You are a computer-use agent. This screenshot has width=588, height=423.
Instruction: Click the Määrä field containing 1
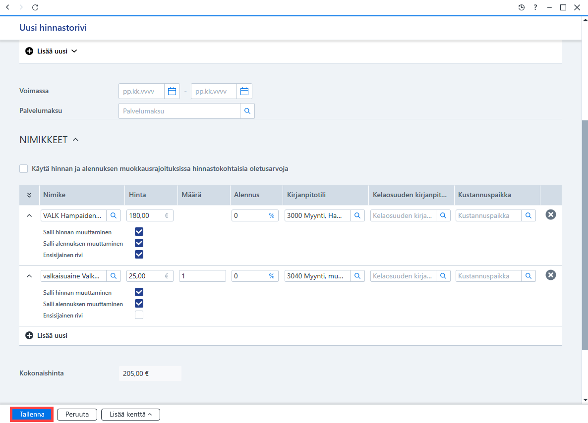pos(202,276)
